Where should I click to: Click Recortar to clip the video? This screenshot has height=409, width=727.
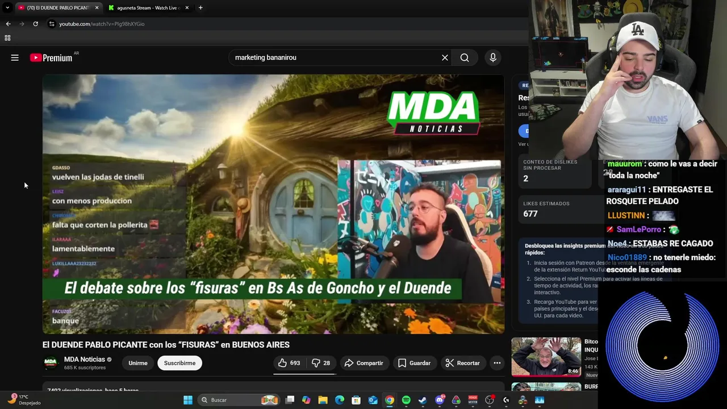pos(462,363)
